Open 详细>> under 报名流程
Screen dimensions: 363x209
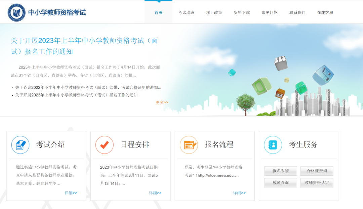tap(240, 193)
